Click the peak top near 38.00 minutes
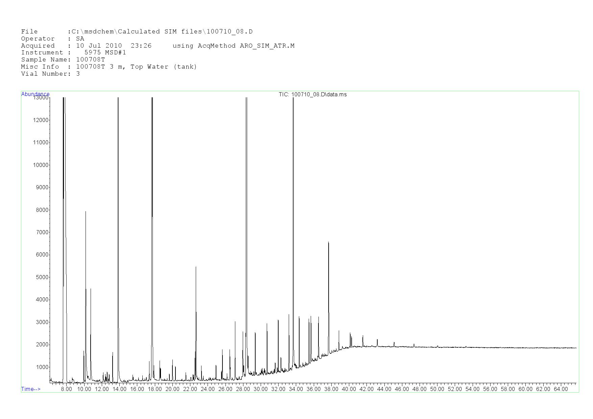This screenshot has width=593, height=419. 328,243
